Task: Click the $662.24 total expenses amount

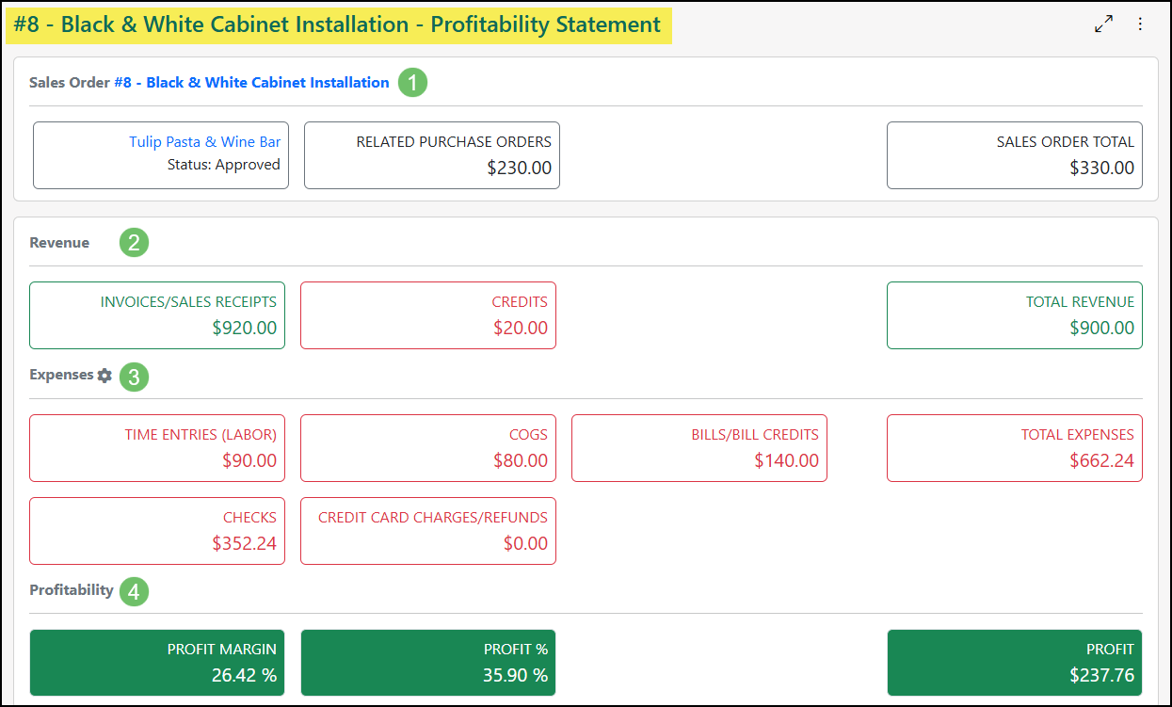Action: (1102, 461)
